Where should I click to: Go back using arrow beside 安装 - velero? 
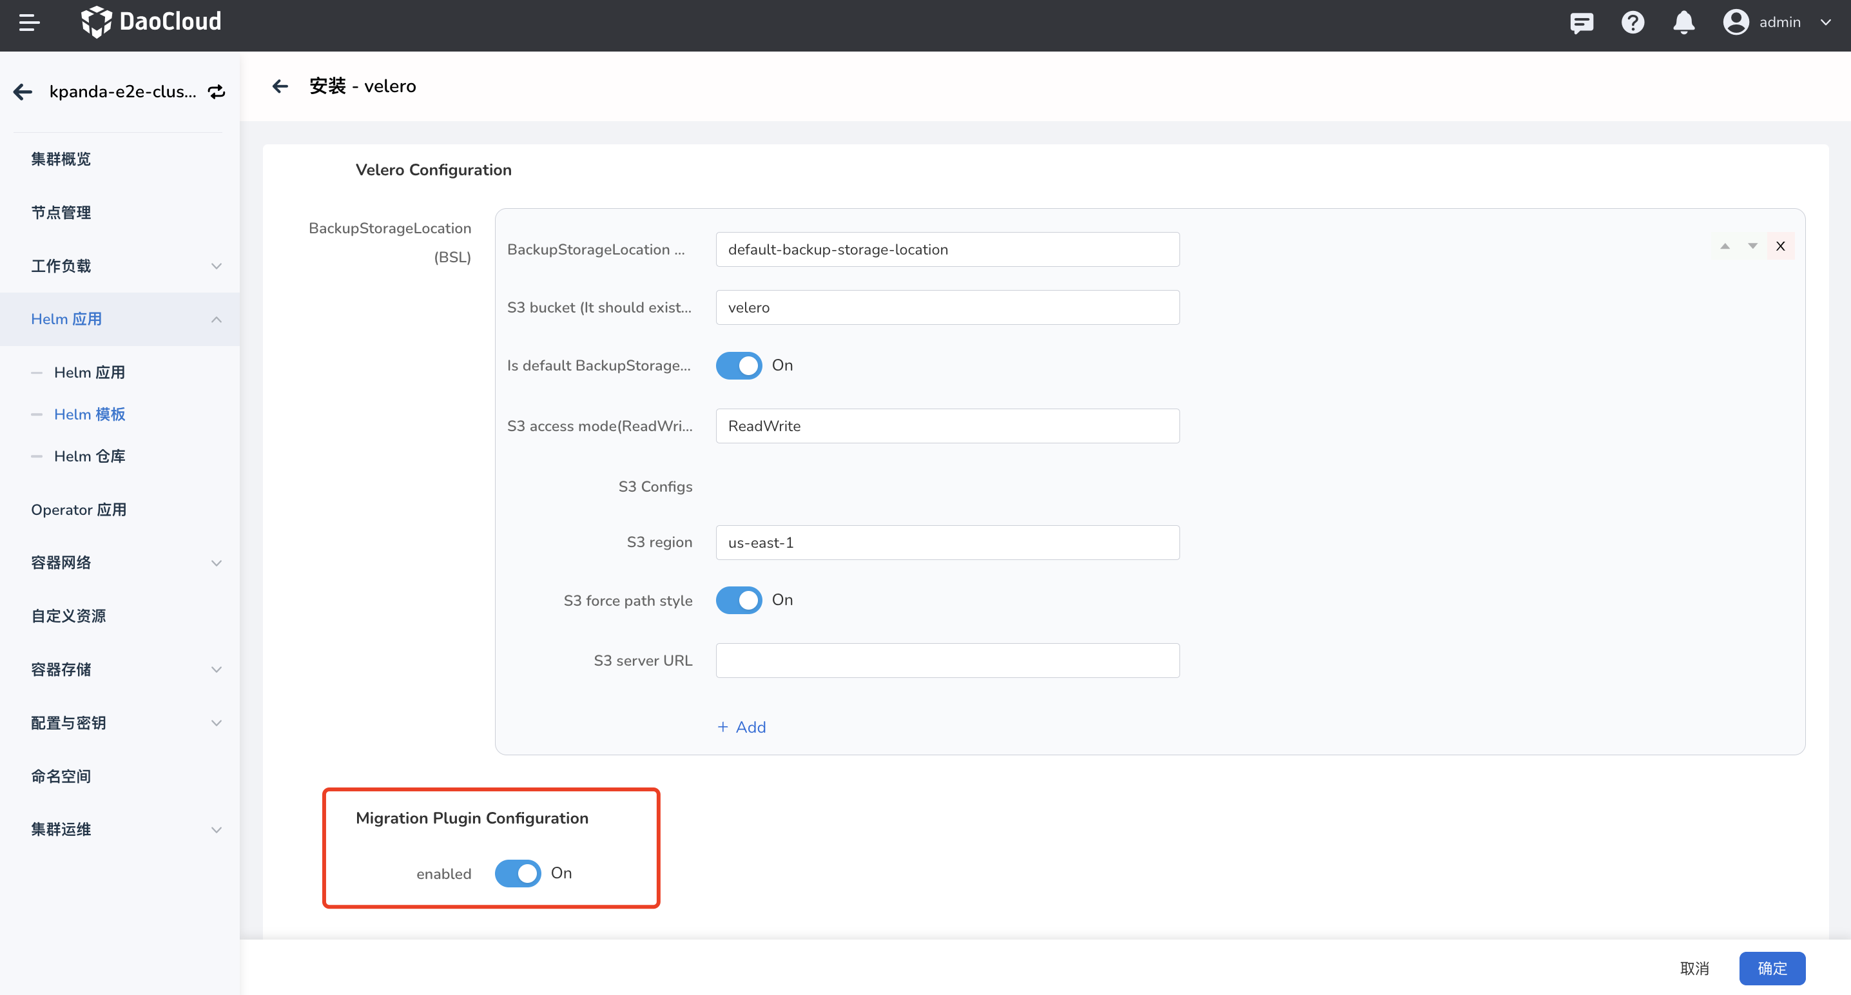point(280,87)
